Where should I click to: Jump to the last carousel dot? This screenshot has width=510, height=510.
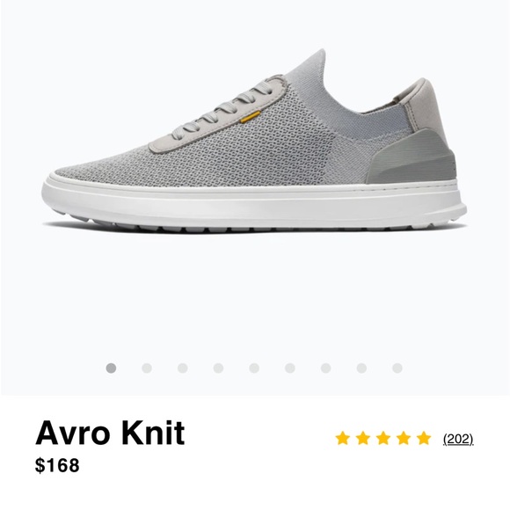(x=397, y=368)
